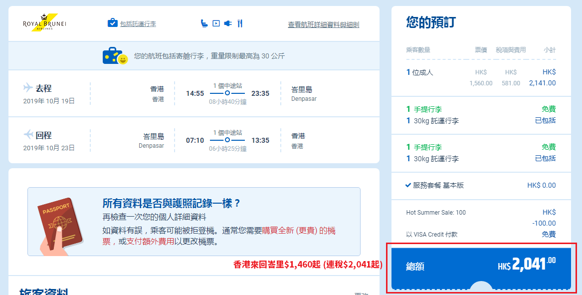Click the 14:55 departure time
The width and height of the screenshot is (582, 295).
click(x=195, y=93)
